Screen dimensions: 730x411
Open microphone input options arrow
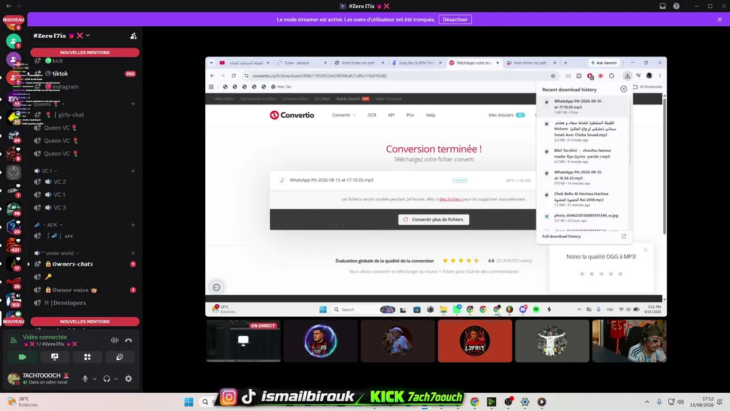tap(94, 378)
